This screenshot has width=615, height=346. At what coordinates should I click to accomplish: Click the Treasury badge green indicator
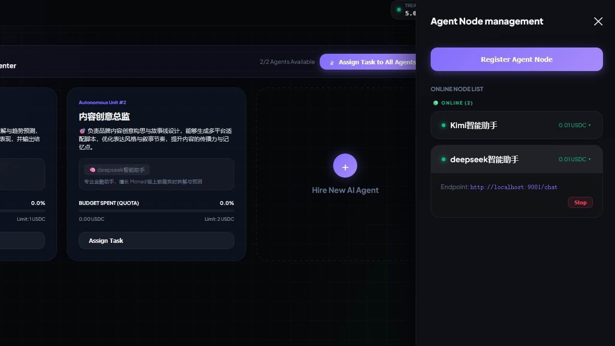pos(398,10)
